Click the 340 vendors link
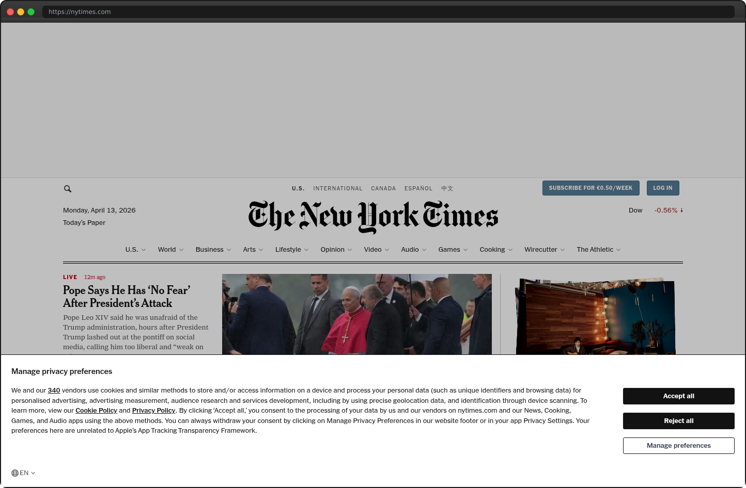This screenshot has width=746, height=488. [x=54, y=390]
